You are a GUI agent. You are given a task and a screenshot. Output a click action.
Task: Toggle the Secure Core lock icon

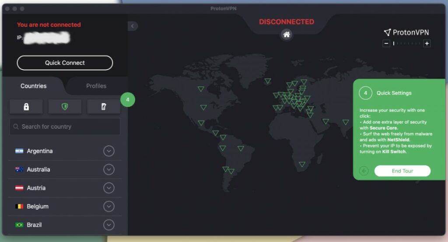pos(26,107)
